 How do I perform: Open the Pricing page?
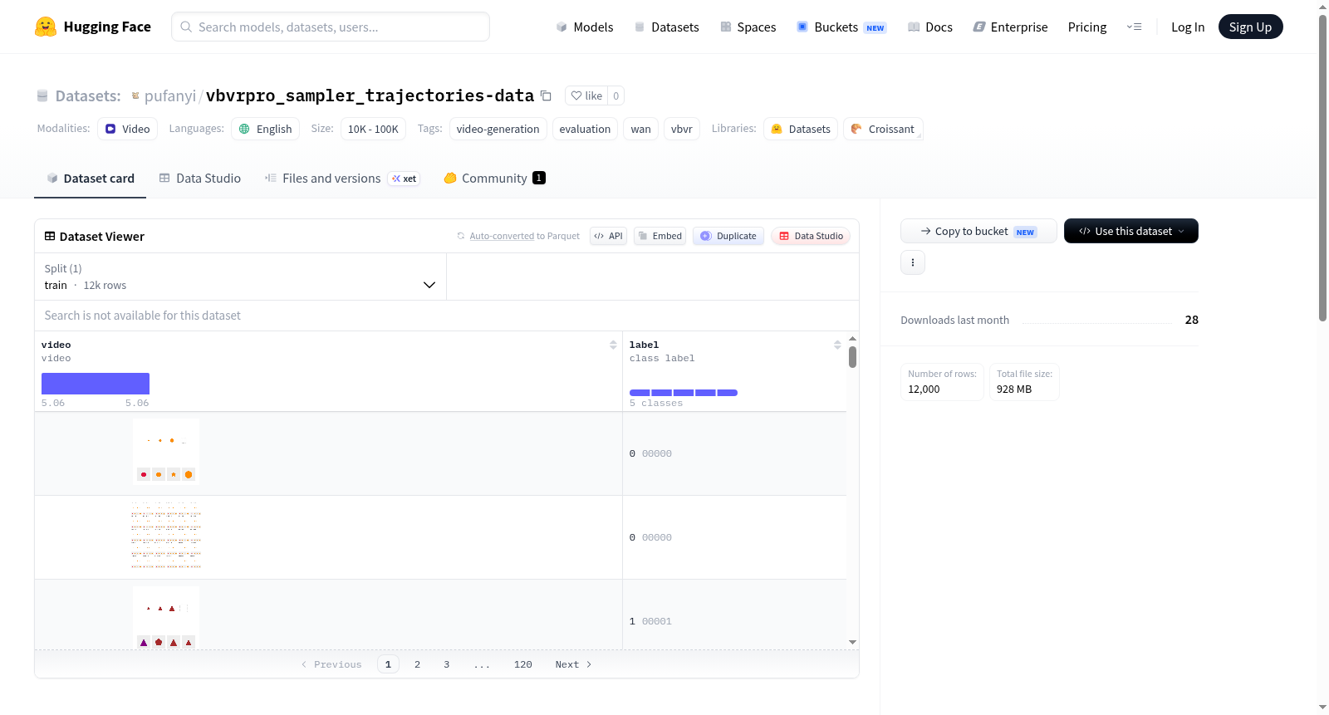tap(1087, 27)
